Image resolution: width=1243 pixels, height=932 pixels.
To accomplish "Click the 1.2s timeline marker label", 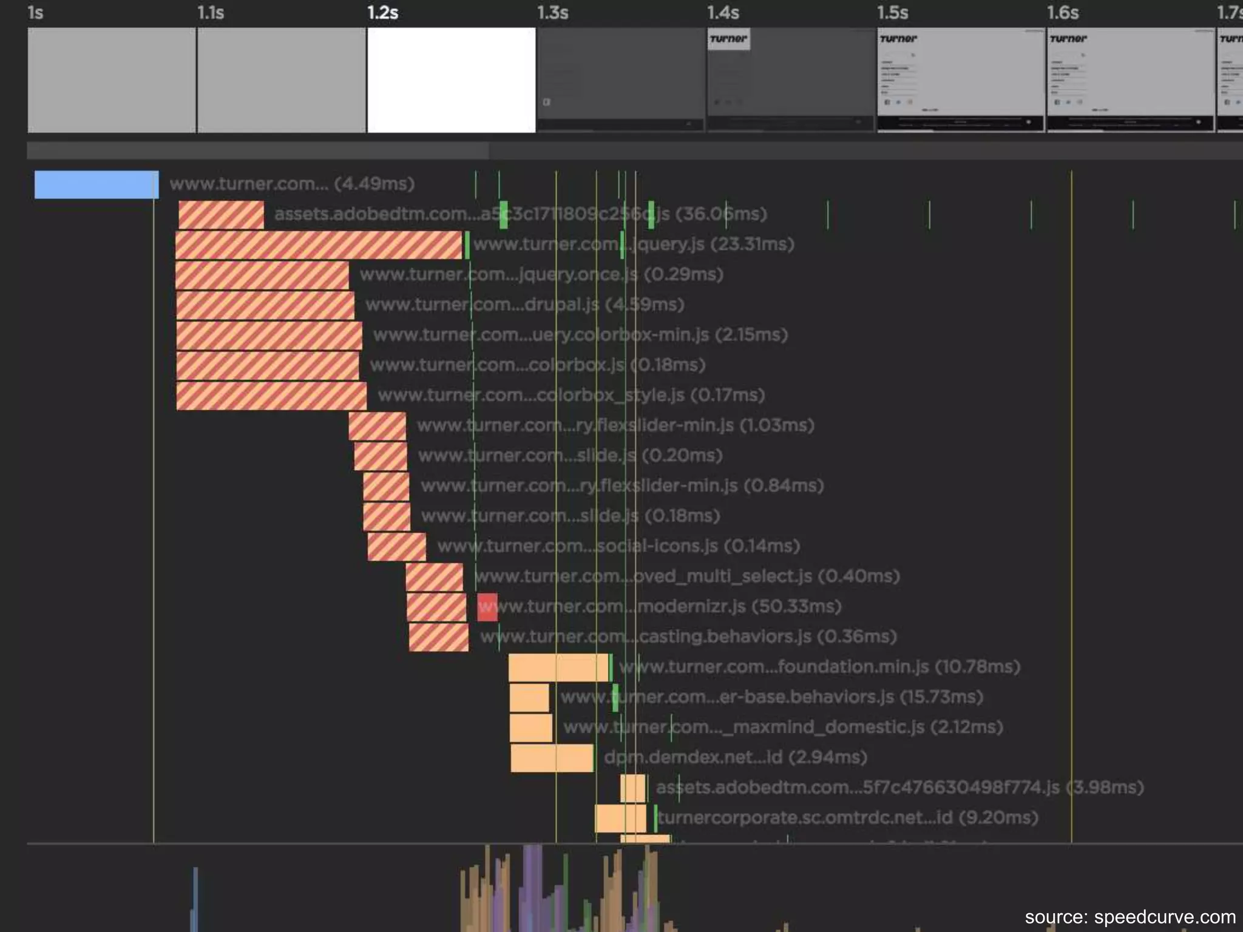I will (382, 13).
